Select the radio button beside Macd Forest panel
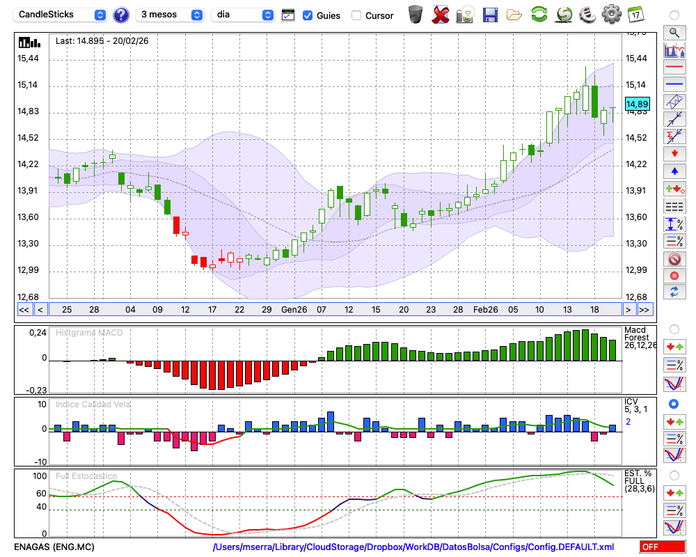The image size is (696, 557). [x=674, y=329]
